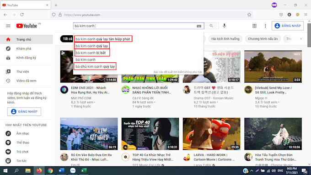The width and height of the screenshot is (311, 175).
Task: Open Microsoft Word from taskbar
Action: click(x=61, y=170)
